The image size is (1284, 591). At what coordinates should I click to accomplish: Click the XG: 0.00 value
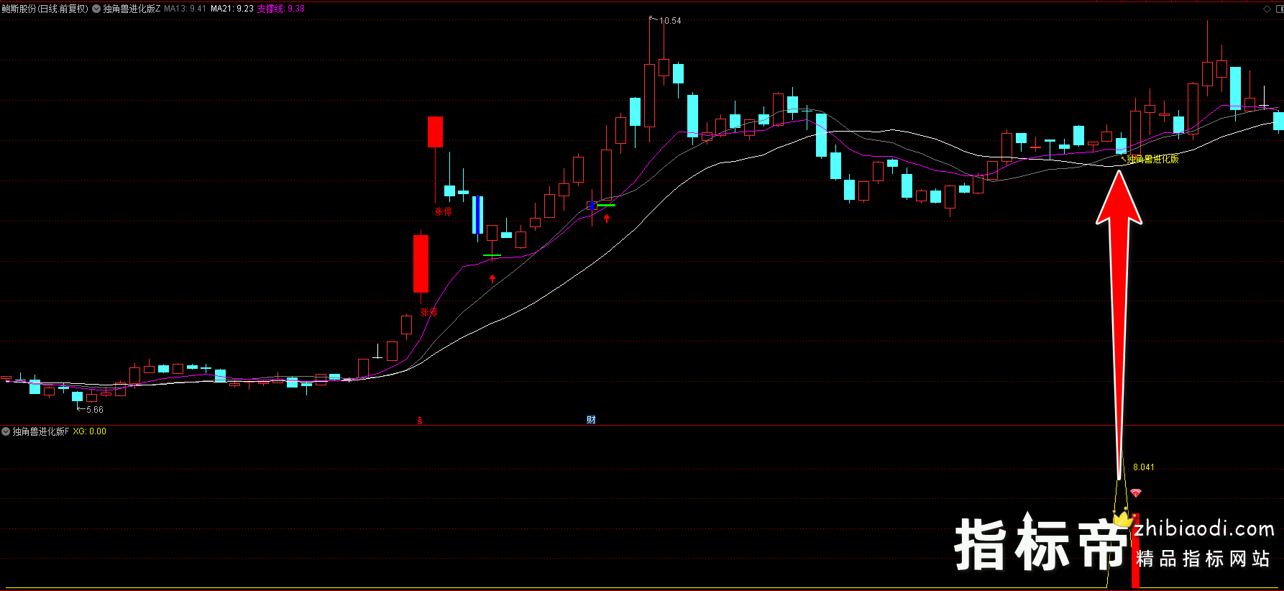[x=90, y=431]
